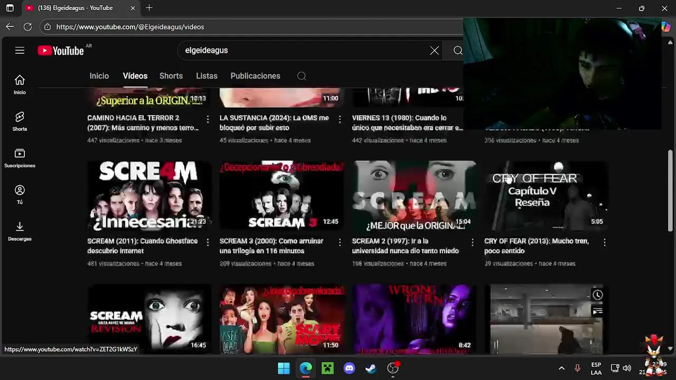The width and height of the screenshot is (676, 380).
Task: Open LA SUSTANCIA (2024) title link
Action: (x=274, y=123)
